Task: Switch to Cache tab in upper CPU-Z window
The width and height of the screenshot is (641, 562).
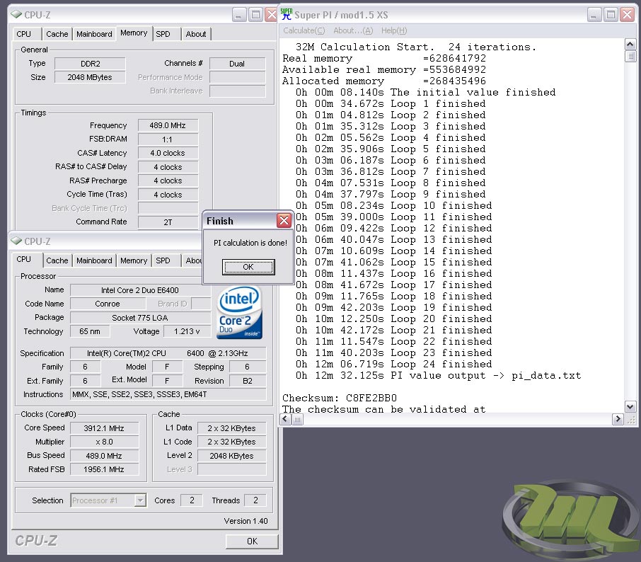Action: [x=57, y=34]
